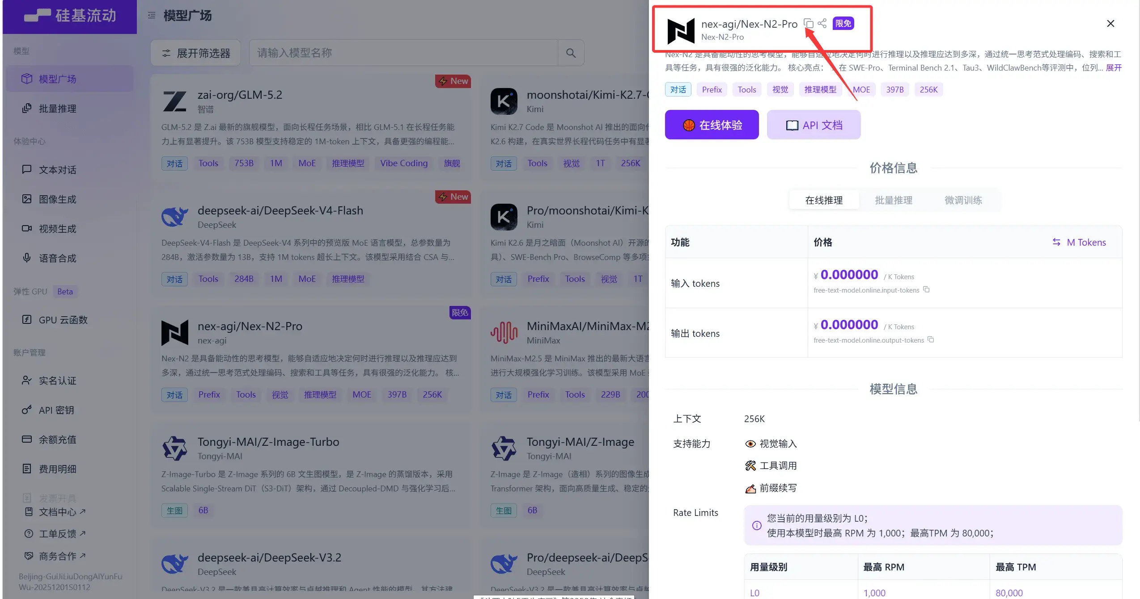Click the Vibe Coding tag on GLM-5.2
Image resolution: width=1140 pixels, height=599 pixels.
(x=404, y=163)
